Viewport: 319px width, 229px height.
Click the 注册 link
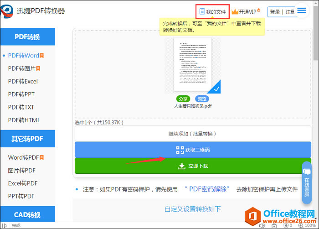290,12
